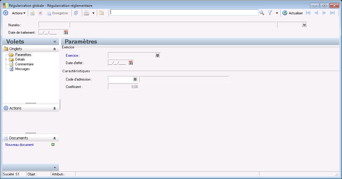Click the Actualiser button
The image size is (342, 179).
[293, 13]
